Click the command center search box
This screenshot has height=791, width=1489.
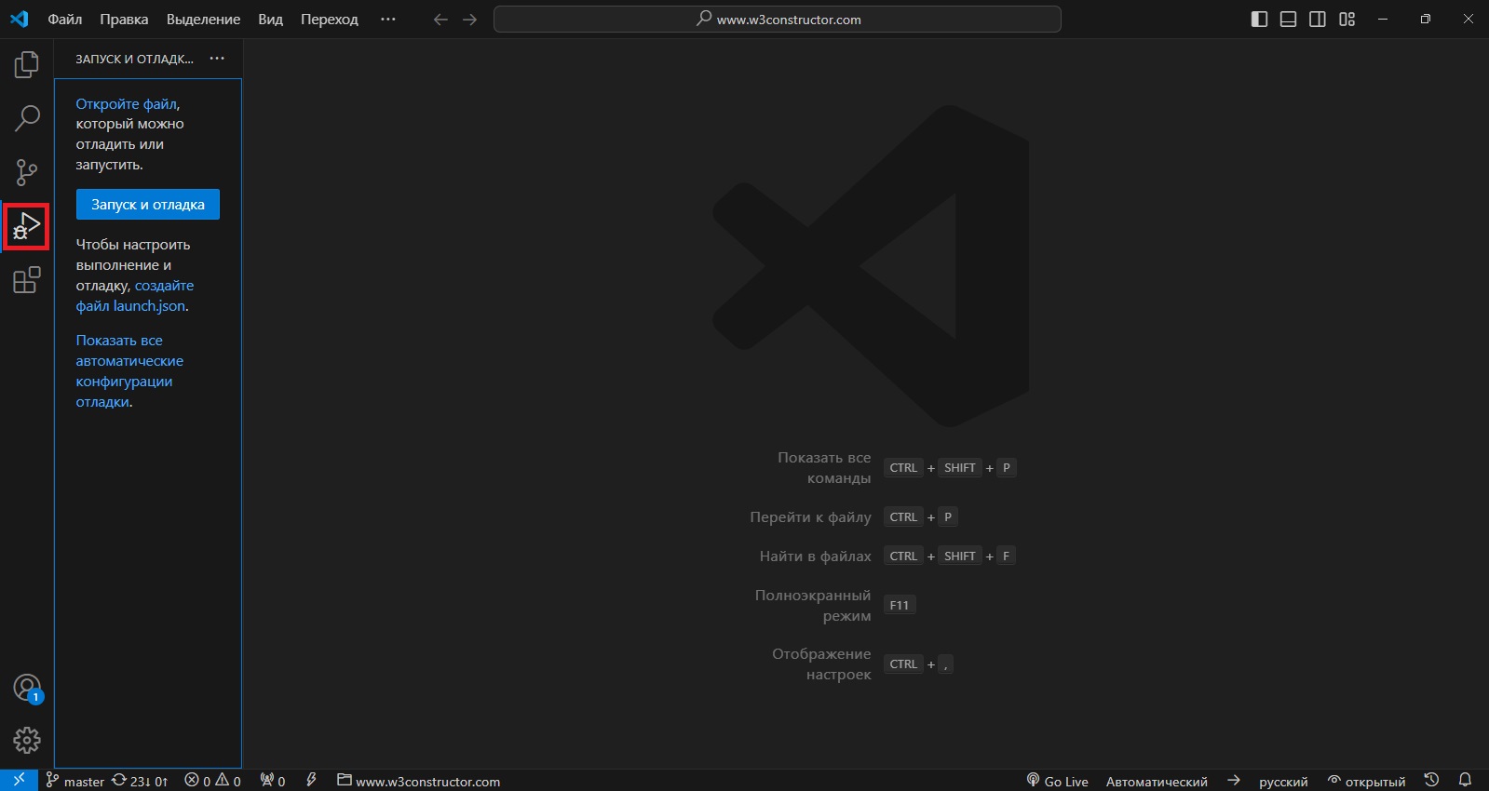tap(778, 20)
